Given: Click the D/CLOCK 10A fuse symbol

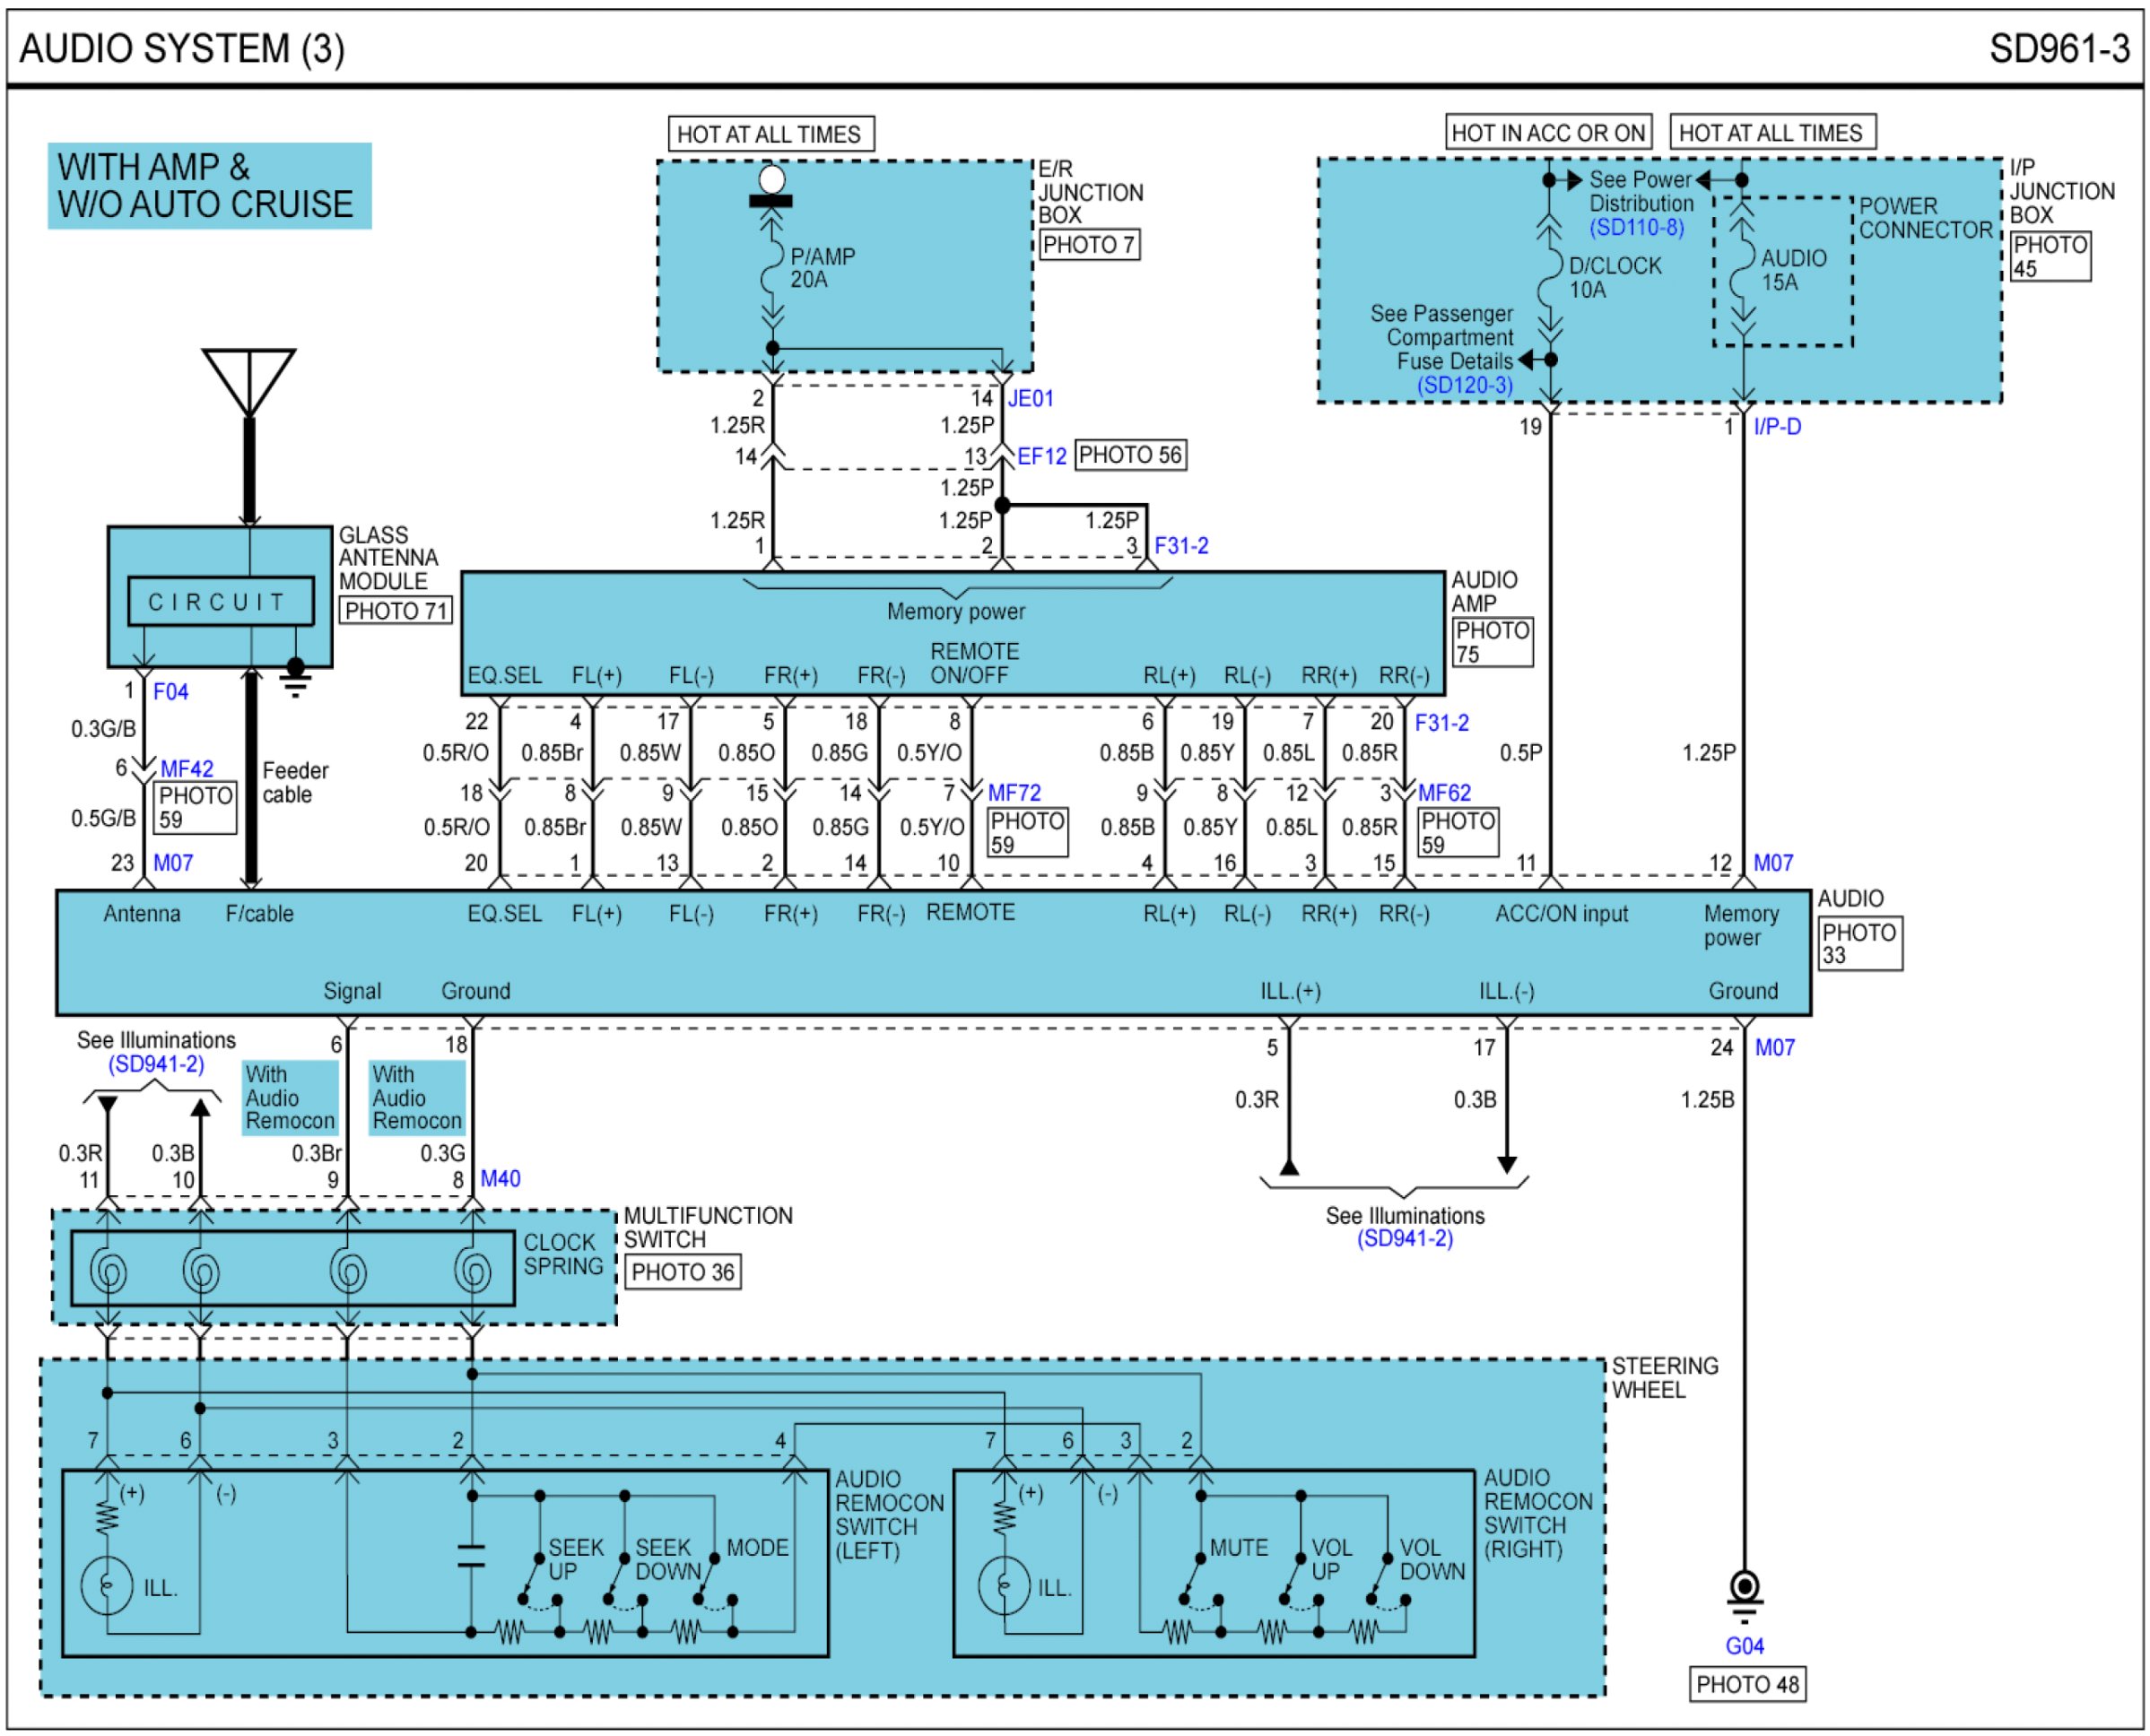Looking at the screenshot, I should [1550, 277].
